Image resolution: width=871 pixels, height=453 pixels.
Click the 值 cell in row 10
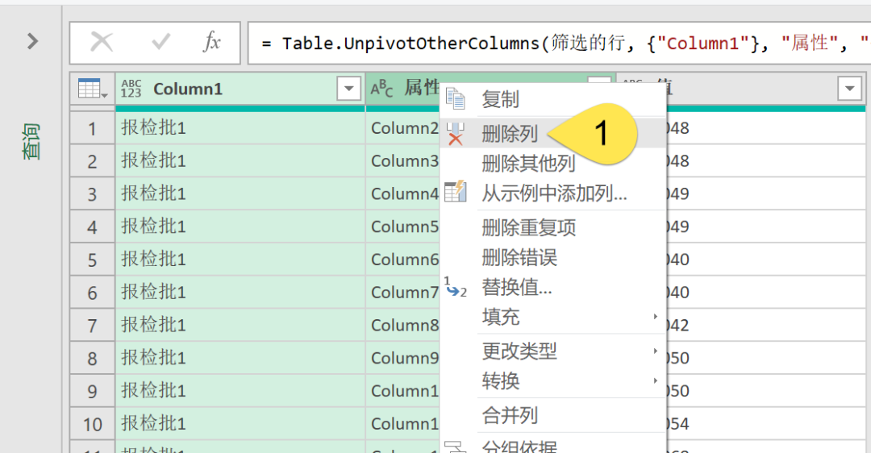pyautogui.click(x=765, y=423)
